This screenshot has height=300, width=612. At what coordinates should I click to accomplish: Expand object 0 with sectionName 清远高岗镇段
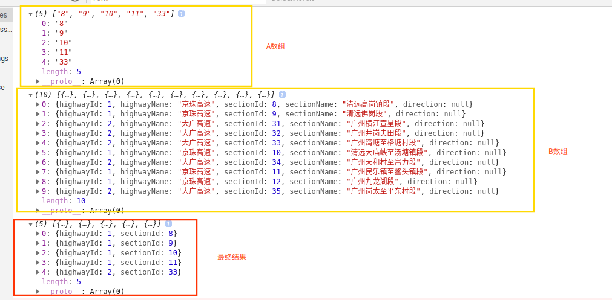point(38,104)
